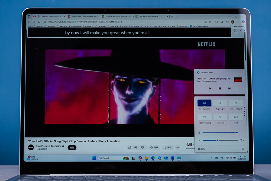Viewport: 271px width, 181px height.
Task: Open sound output selector beside volume slider
Action: tap(242, 140)
